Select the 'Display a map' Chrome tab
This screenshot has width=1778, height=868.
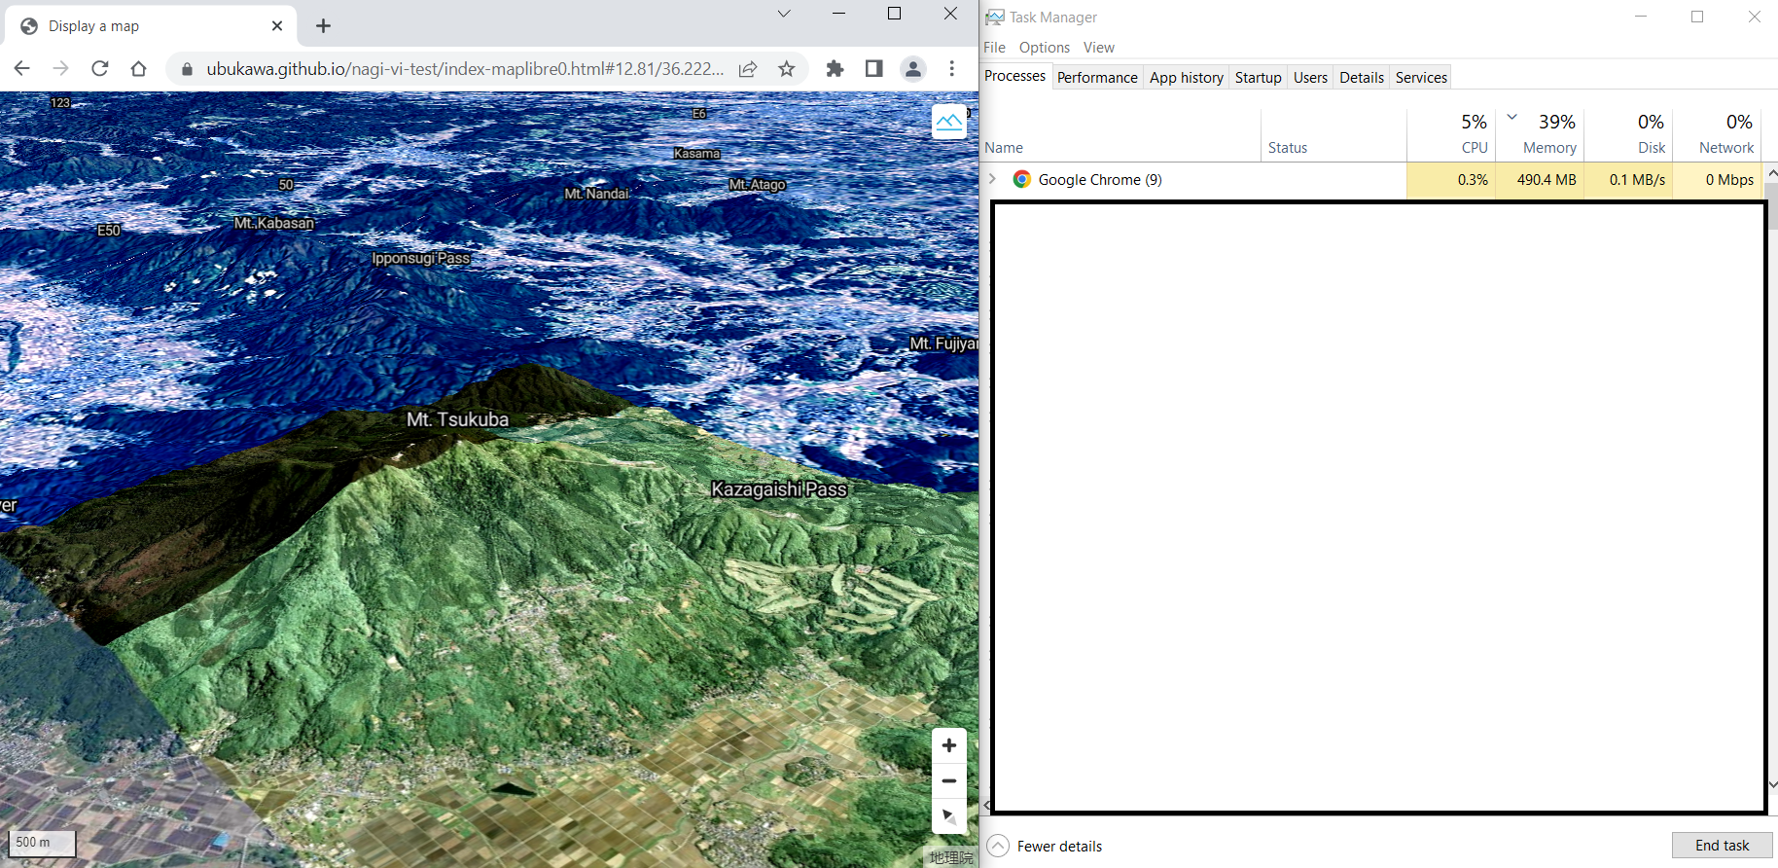(x=151, y=26)
